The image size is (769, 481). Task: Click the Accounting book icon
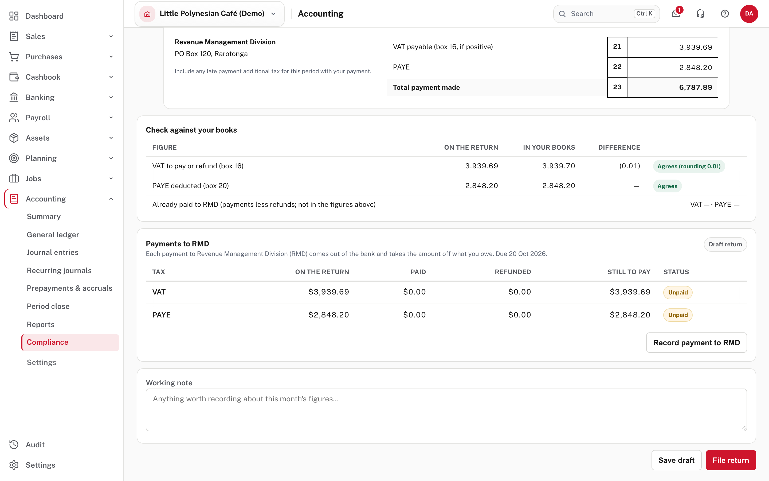point(14,199)
